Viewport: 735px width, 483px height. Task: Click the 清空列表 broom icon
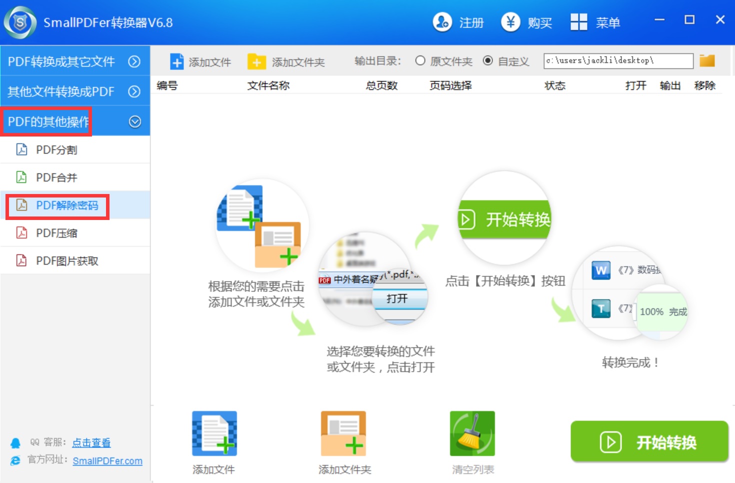(x=472, y=433)
